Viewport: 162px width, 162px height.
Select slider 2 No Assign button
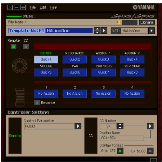tap(75, 94)
